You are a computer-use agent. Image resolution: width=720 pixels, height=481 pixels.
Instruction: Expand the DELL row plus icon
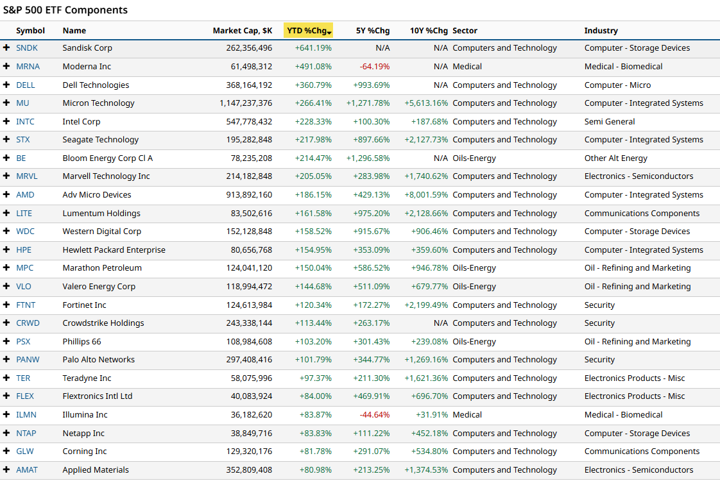click(6, 85)
